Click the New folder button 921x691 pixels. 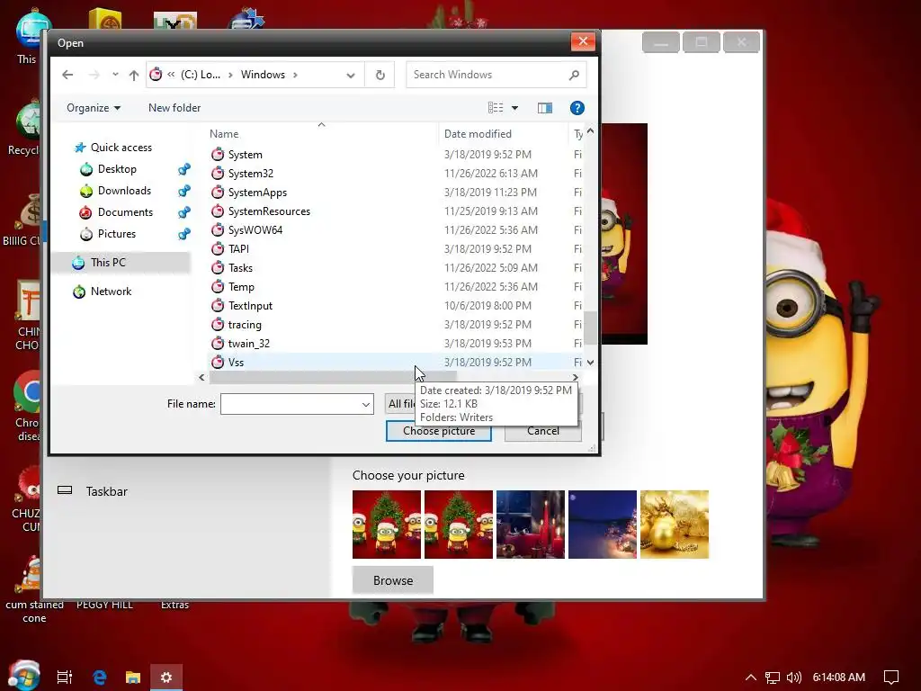point(174,108)
